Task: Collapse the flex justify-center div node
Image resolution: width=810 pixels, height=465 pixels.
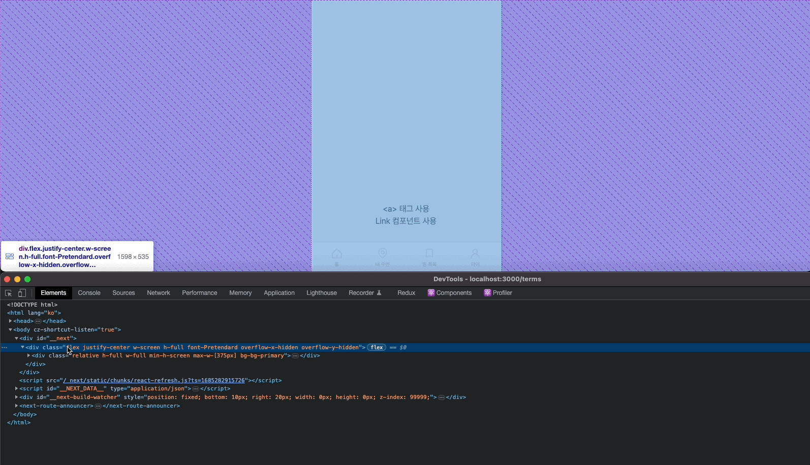Action: point(22,347)
